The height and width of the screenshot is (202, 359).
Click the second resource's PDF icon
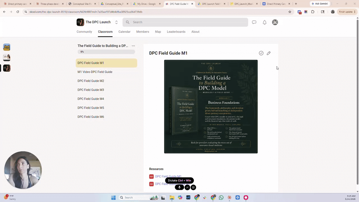[151, 184]
